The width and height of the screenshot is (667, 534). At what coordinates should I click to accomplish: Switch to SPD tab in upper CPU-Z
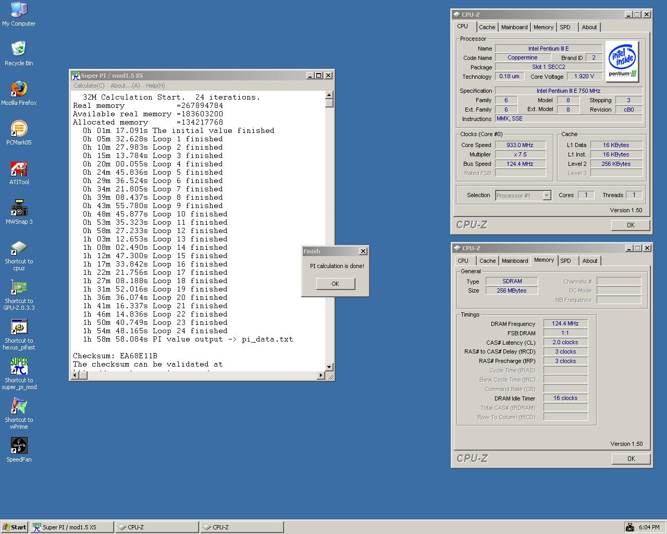point(565,27)
